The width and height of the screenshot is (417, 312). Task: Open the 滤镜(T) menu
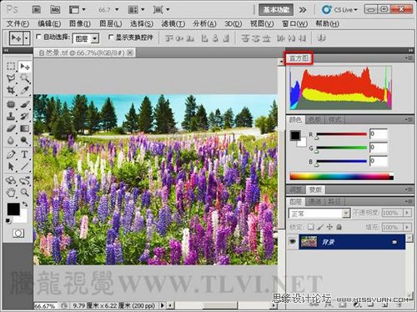(173, 23)
